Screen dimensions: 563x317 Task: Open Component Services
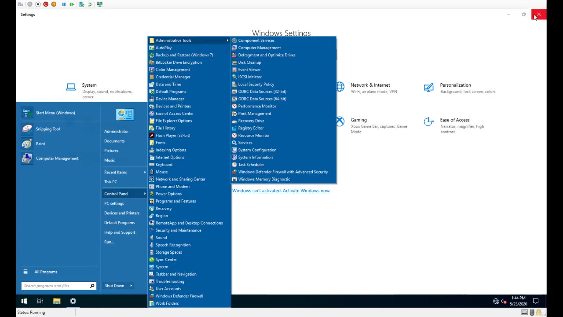click(x=256, y=41)
